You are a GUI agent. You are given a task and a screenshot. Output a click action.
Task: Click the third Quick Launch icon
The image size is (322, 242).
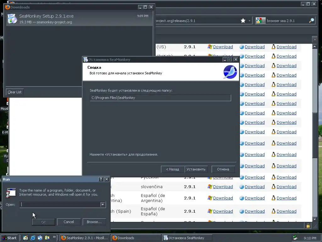pos(40,238)
